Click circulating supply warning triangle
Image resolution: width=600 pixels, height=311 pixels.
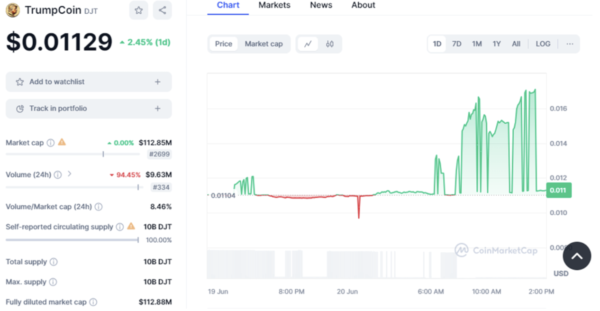(x=131, y=226)
